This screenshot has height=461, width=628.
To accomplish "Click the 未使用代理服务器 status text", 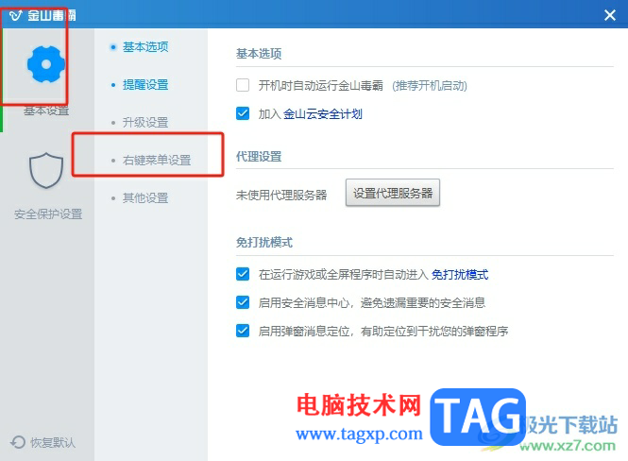I will tap(281, 195).
